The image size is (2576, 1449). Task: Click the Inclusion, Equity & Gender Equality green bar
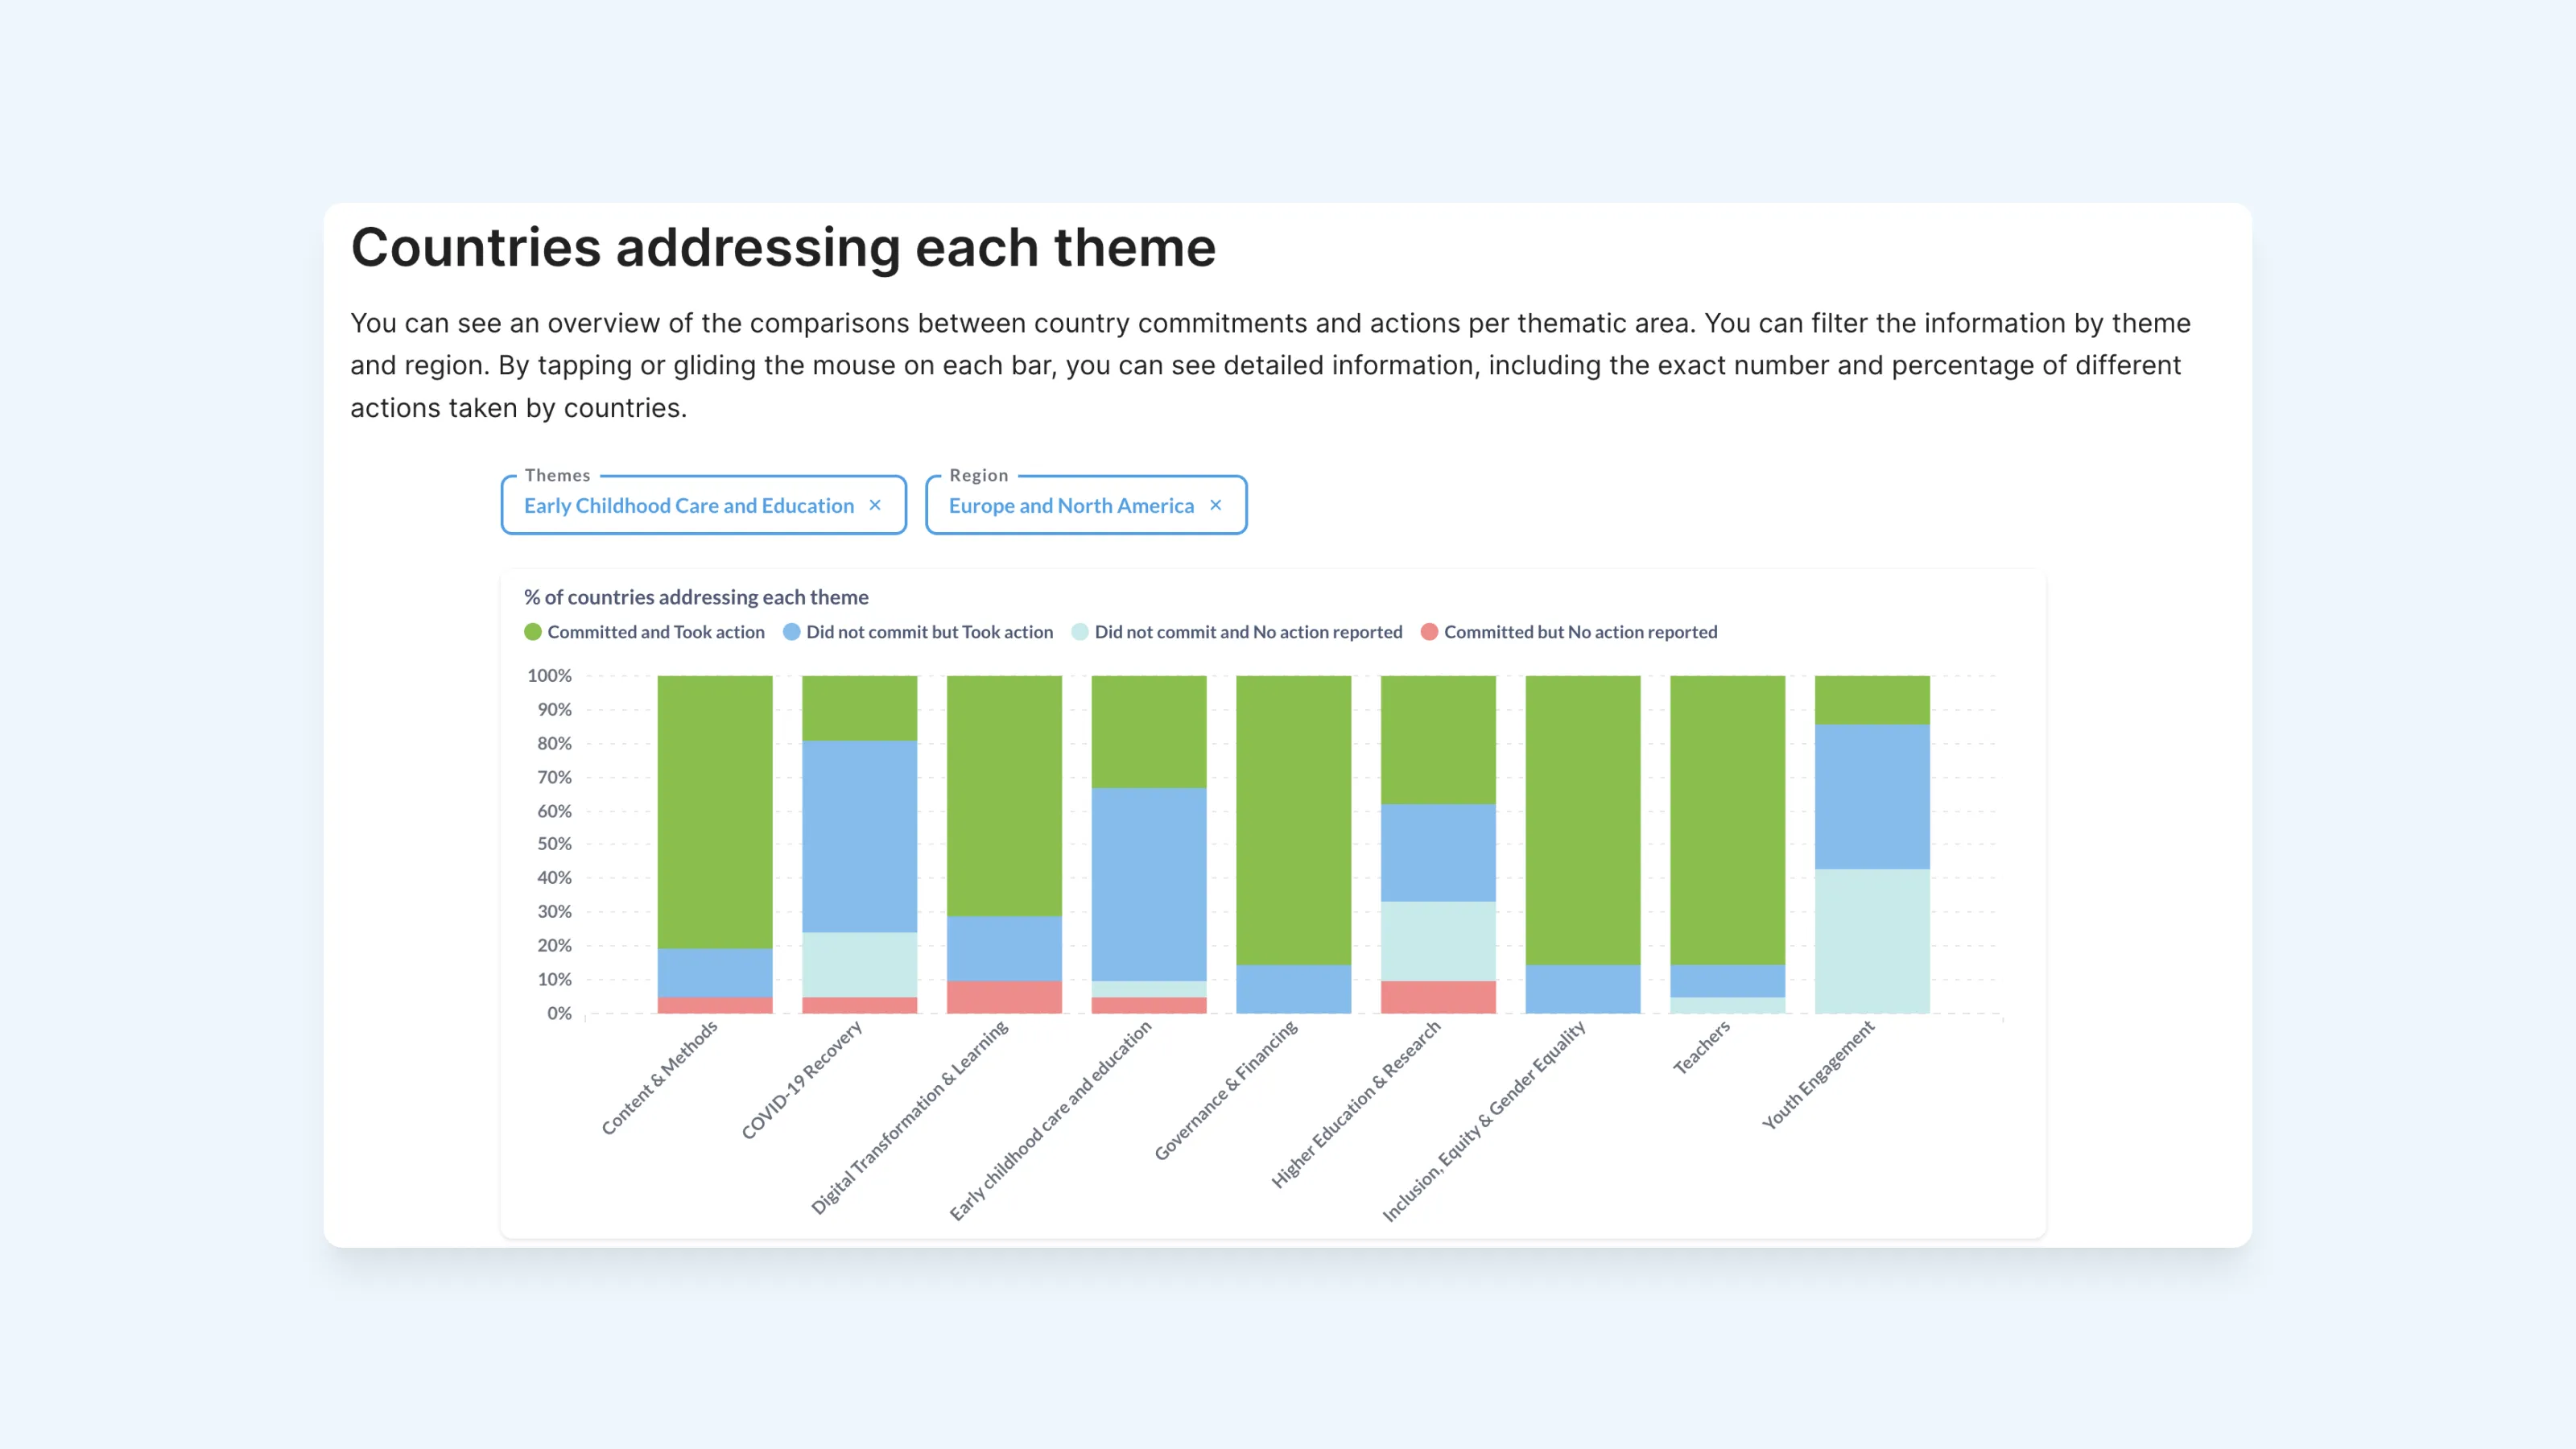(x=1583, y=820)
